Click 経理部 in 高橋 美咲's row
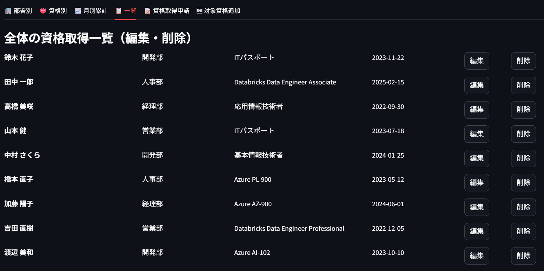This screenshot has height=271, width=544. click(x=152, y=106)
